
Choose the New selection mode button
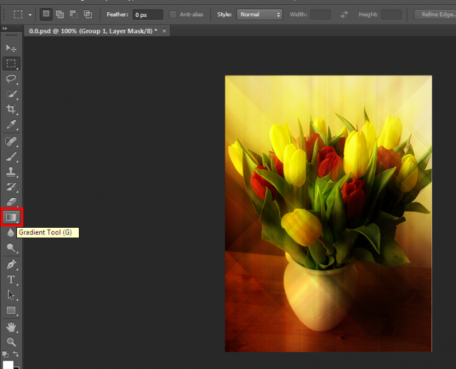click(46, 14)
